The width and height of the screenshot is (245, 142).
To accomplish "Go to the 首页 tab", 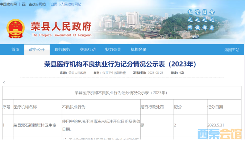I will [15, 50].
